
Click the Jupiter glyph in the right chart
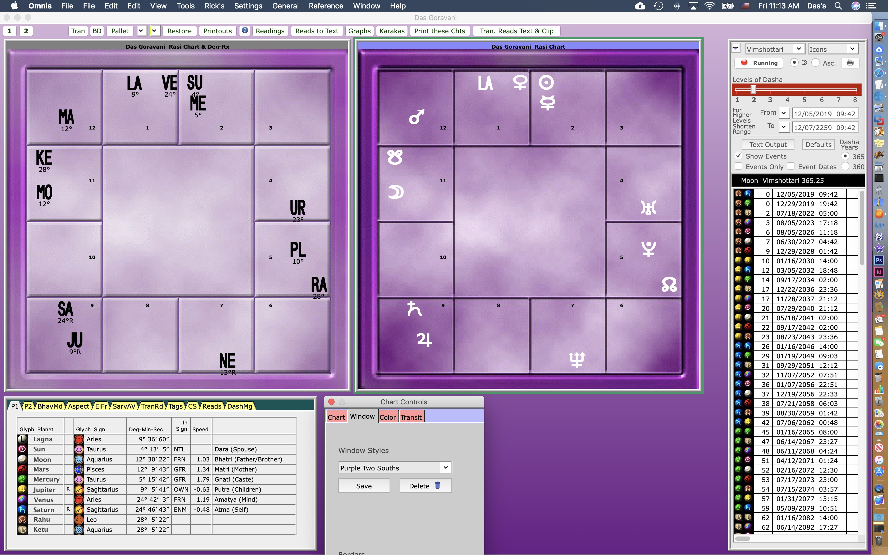pos(424,340)
